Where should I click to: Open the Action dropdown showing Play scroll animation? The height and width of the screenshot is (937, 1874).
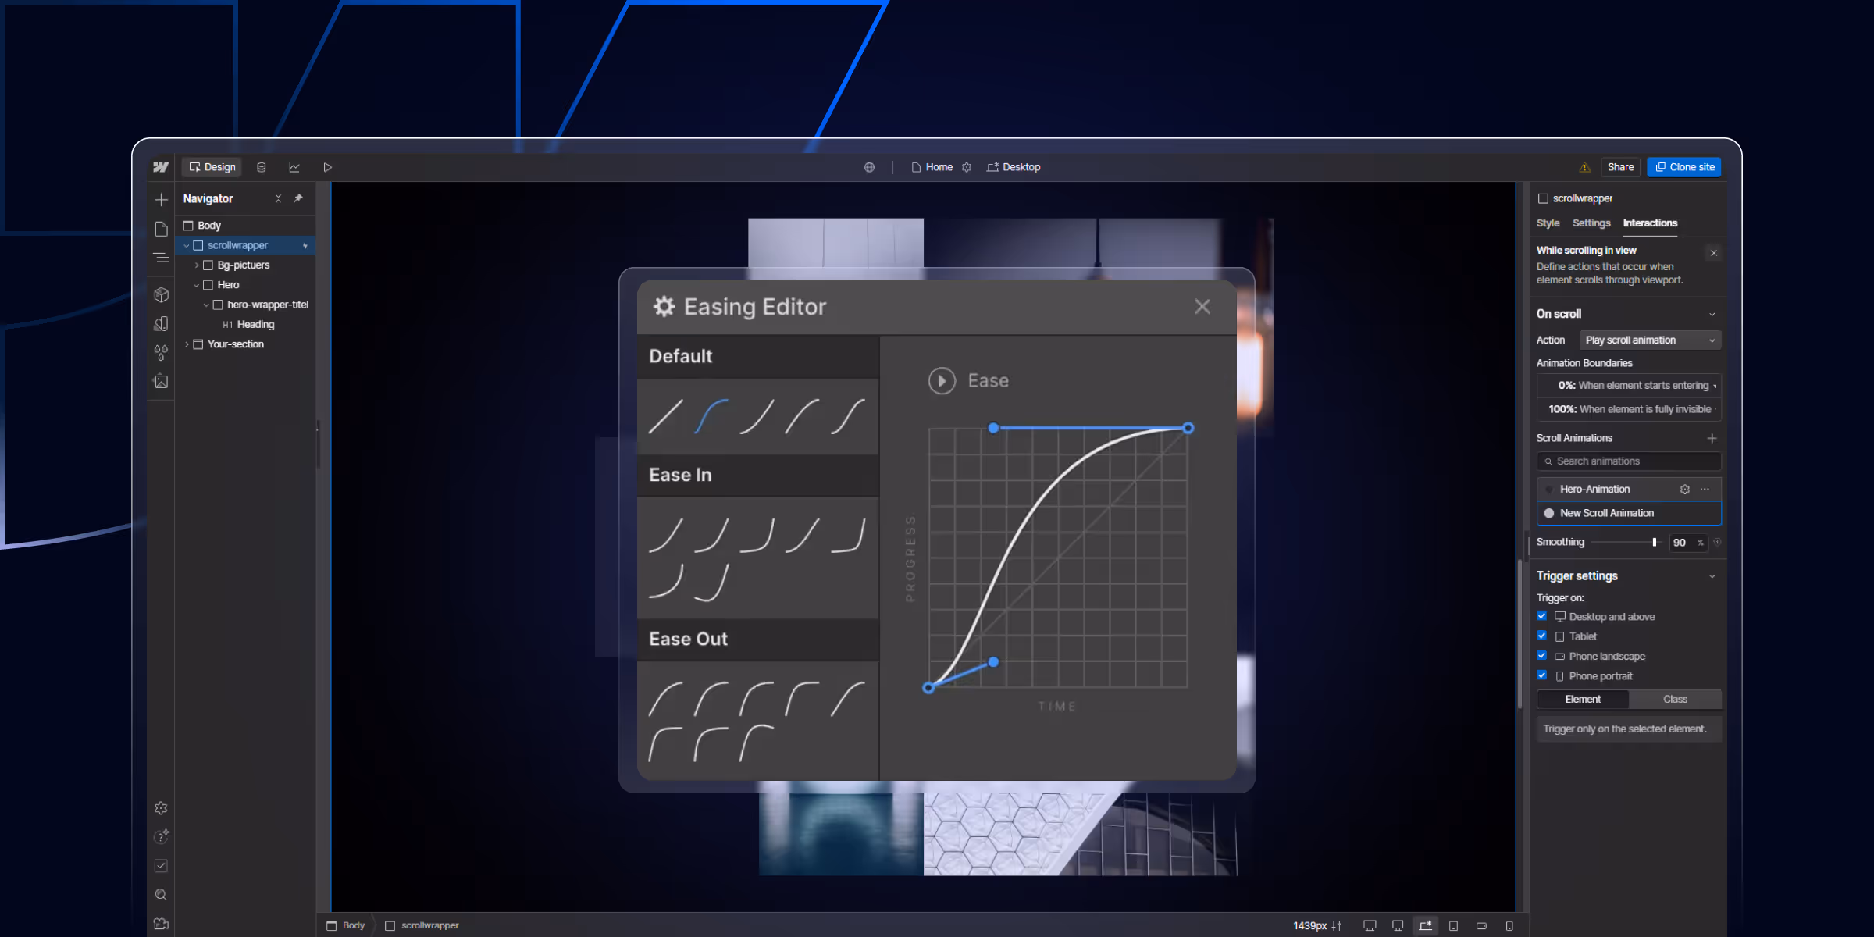pyautogui.click(x=1650, y=340)
